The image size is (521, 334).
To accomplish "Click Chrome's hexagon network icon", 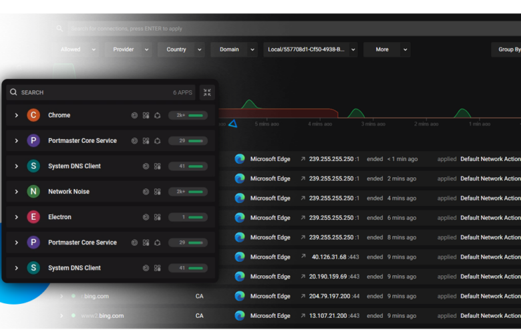I will point(158,116).
